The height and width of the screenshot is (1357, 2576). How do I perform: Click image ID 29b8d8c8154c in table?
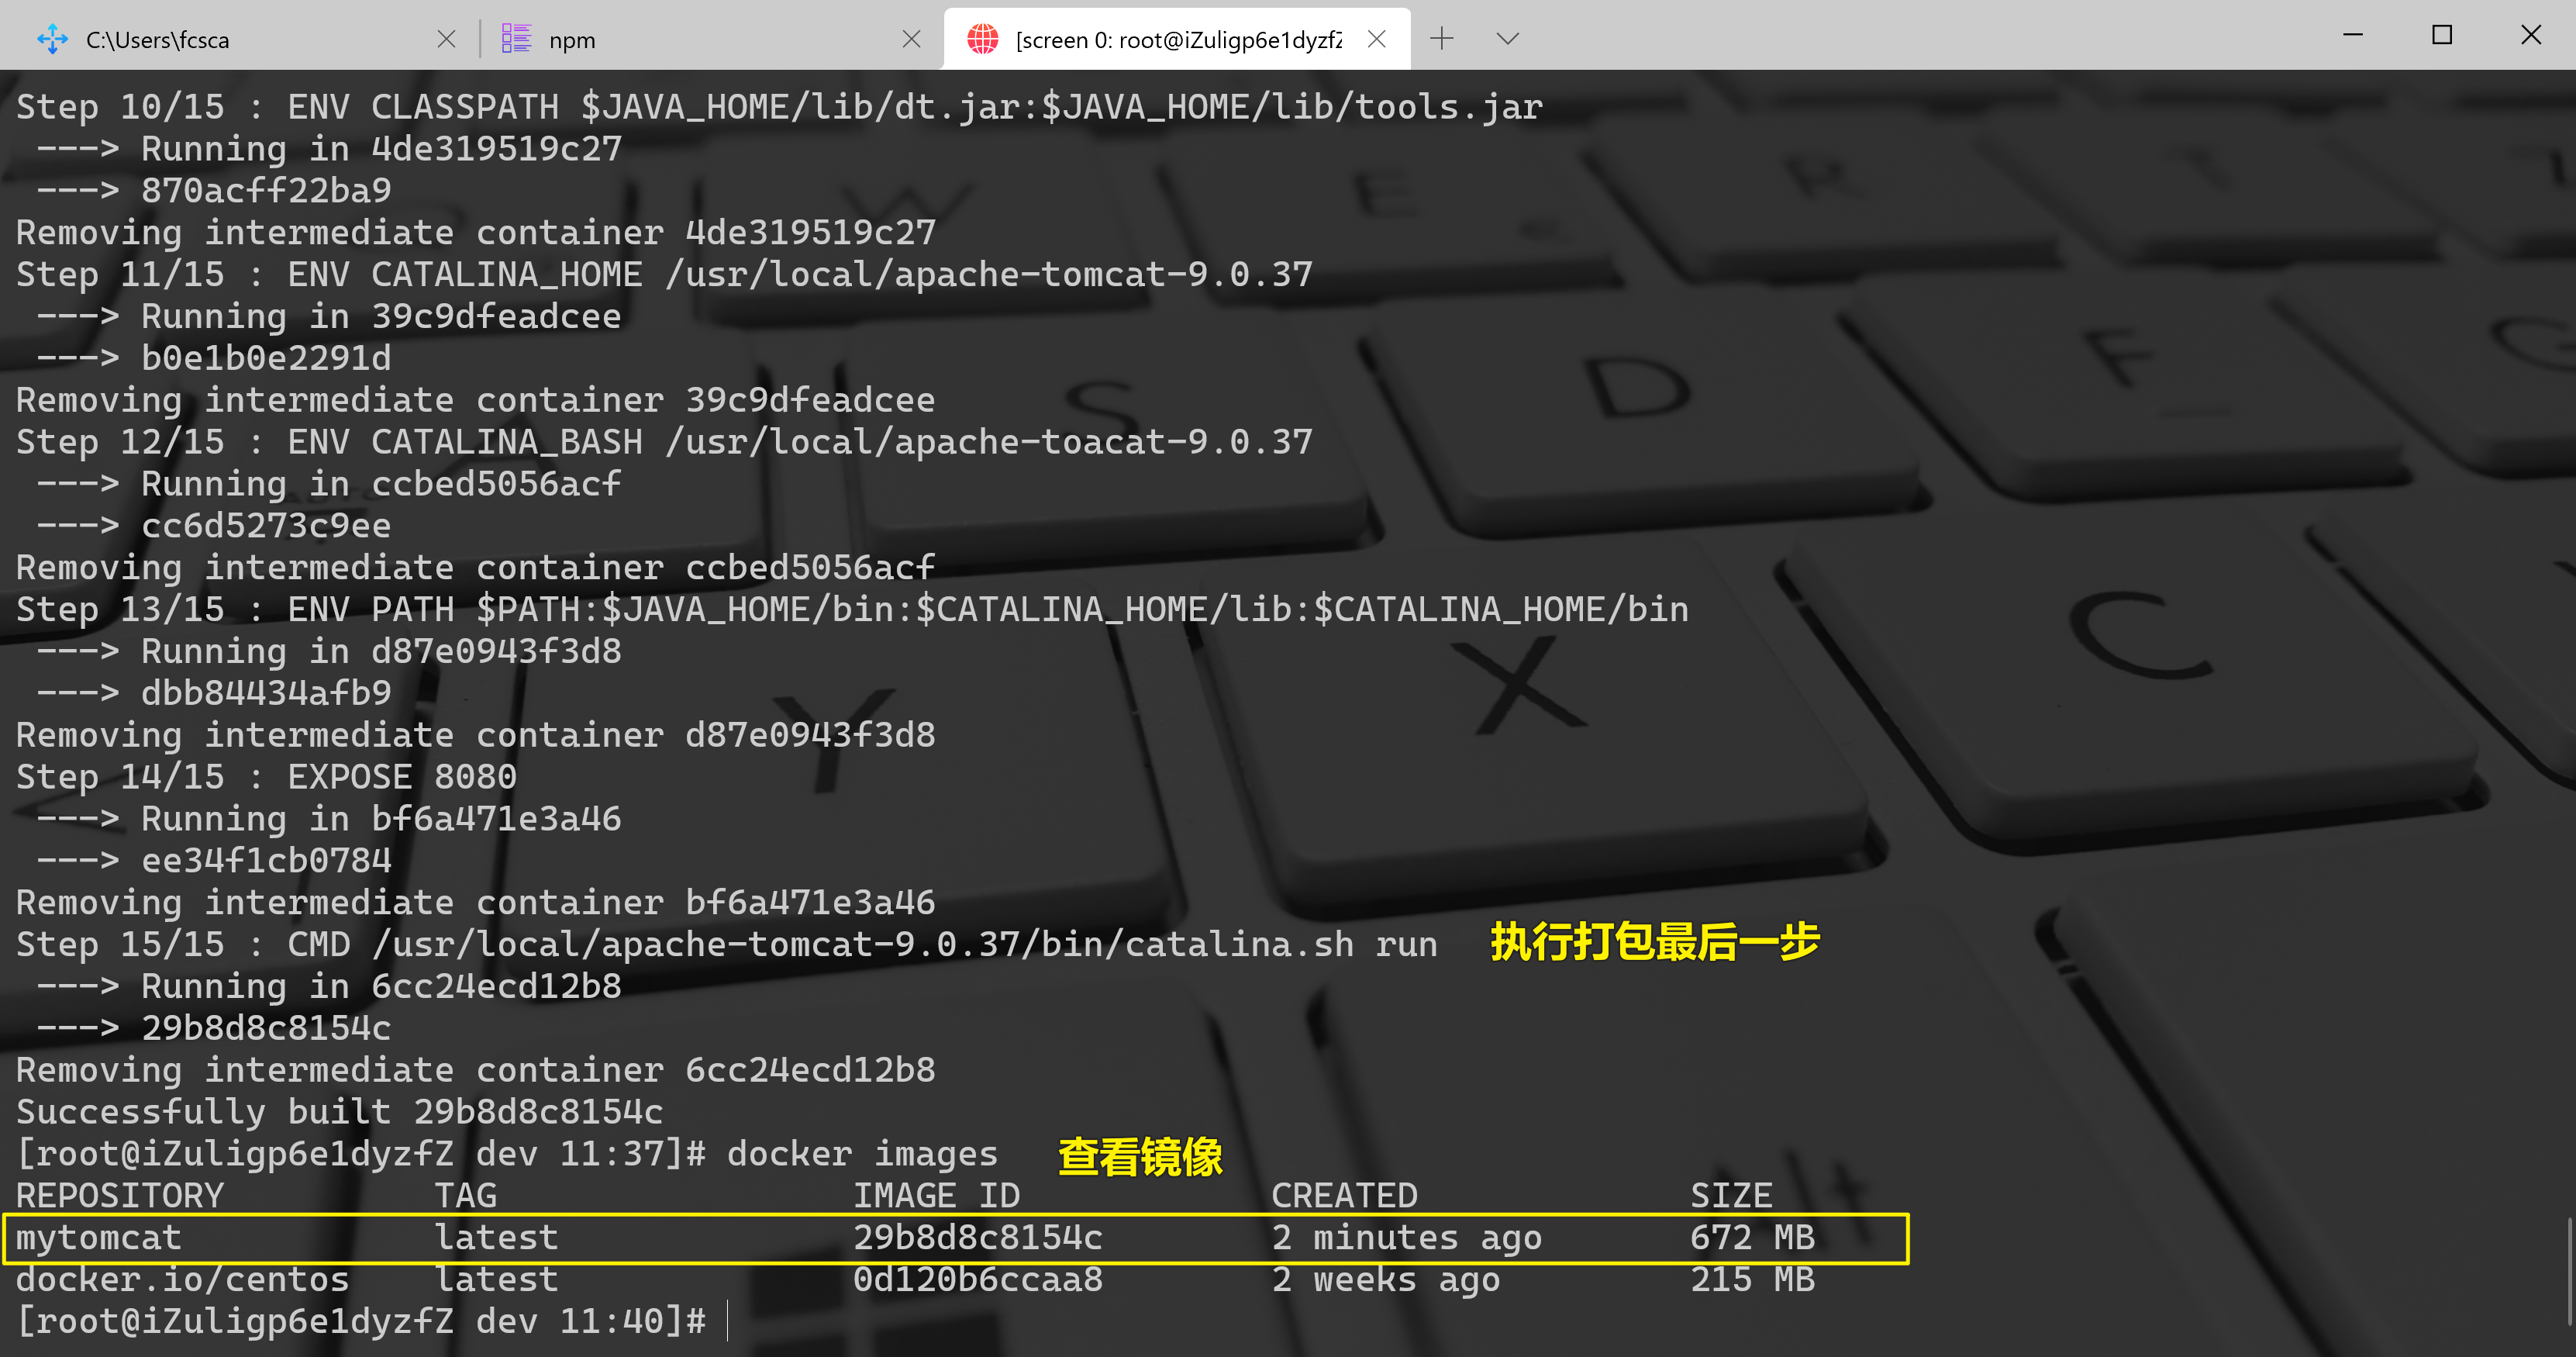click(x=977, y=1238)
